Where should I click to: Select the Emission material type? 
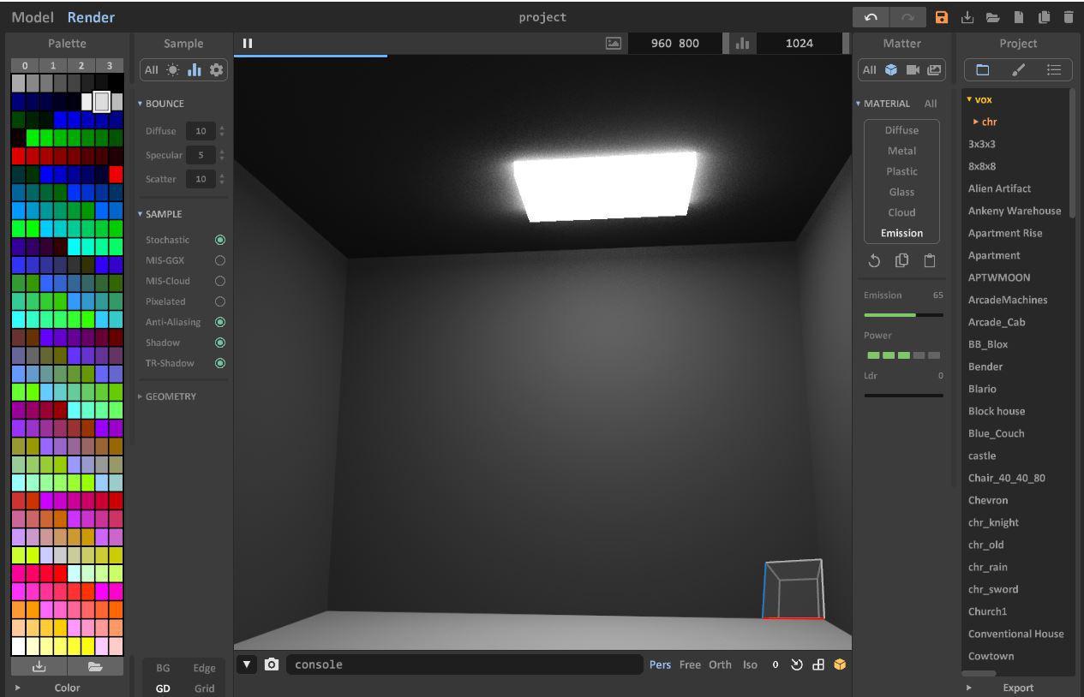coord(901,232)
